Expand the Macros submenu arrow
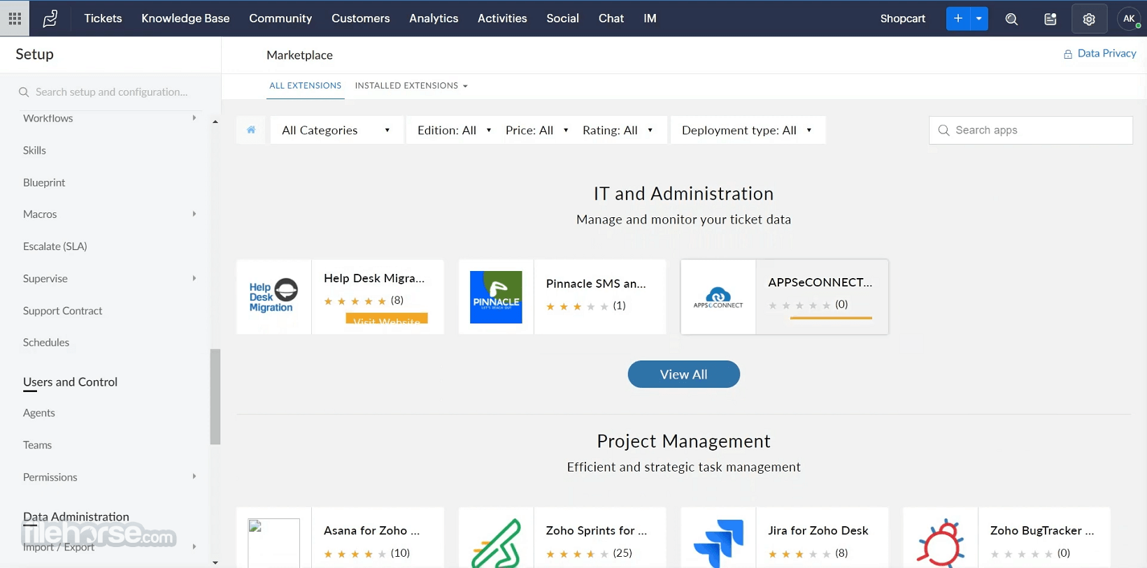 coord(194,214)
